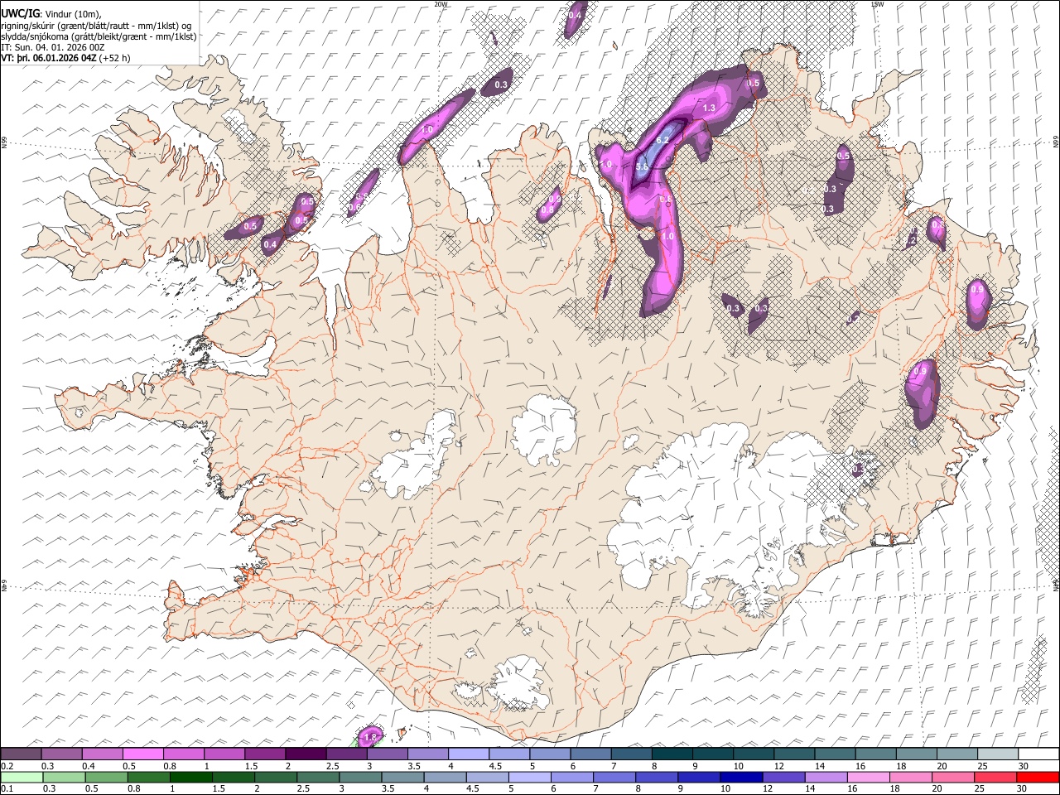Click the dark purple 0.2 swatch in snow legend
Screen dimensions: 1060x795
pos(21,754)
